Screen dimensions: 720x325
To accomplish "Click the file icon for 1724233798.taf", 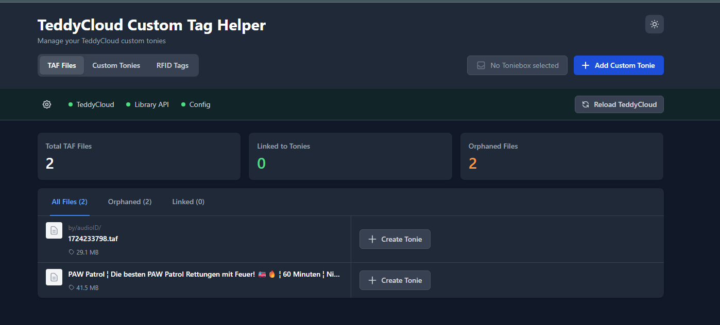I will (54, 230).
